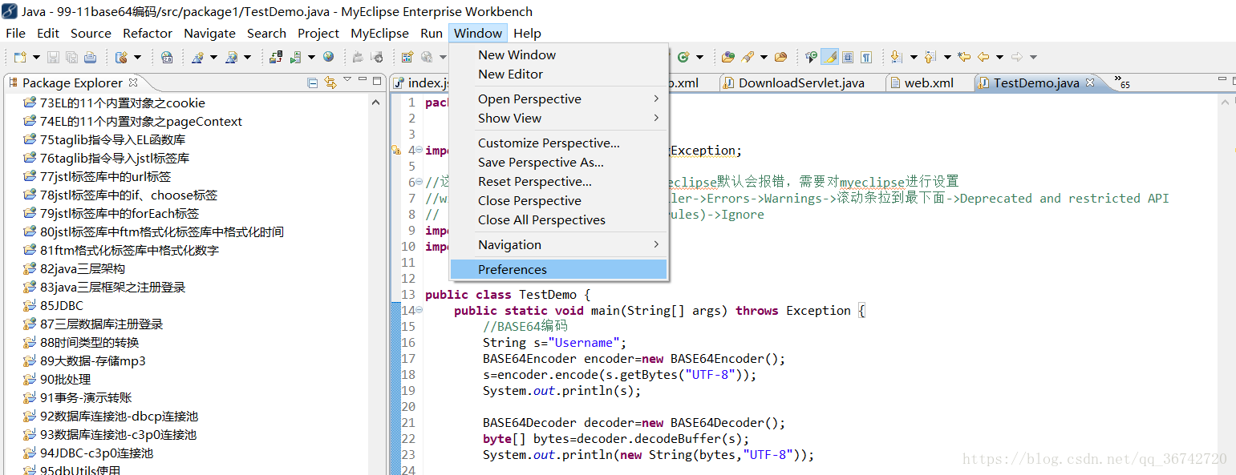Viewport: 1236px width, 475px height.
Task: Click the Search flashlight toolbar icon
Action: [x=748, y=57]
